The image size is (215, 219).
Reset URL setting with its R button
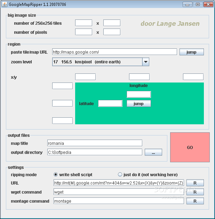(195, 183)
